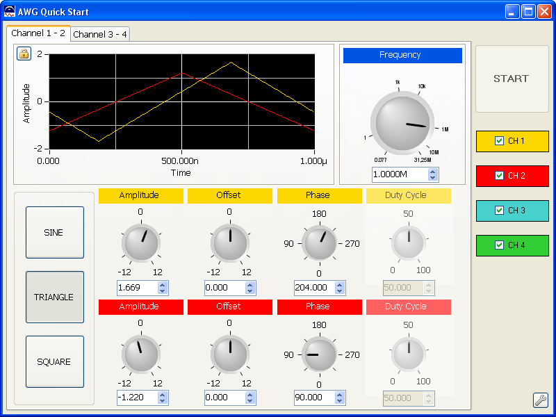The image size is (556, 417).
Task: Toggle the CH 2 channel checkbox
Action: 499,176
